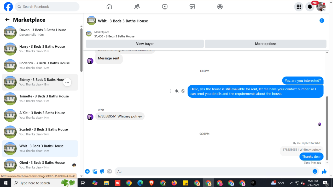Click the conversation list scrollbar

pos(81,49)
